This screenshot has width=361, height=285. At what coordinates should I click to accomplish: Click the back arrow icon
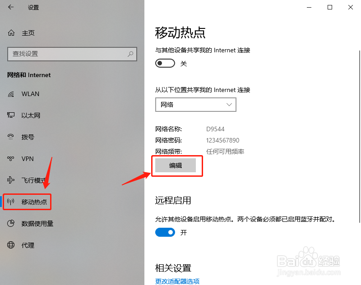point(11,7)
